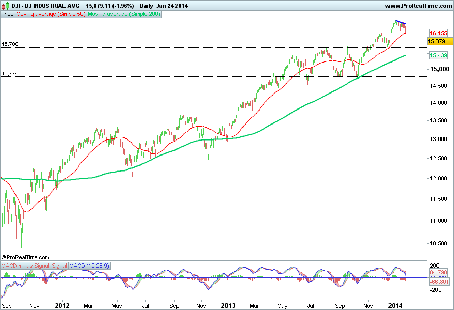This screenshot has width=454, height=310.
Task: Click the MACD minus Signal legend label
Action: [x=25, y=266]
